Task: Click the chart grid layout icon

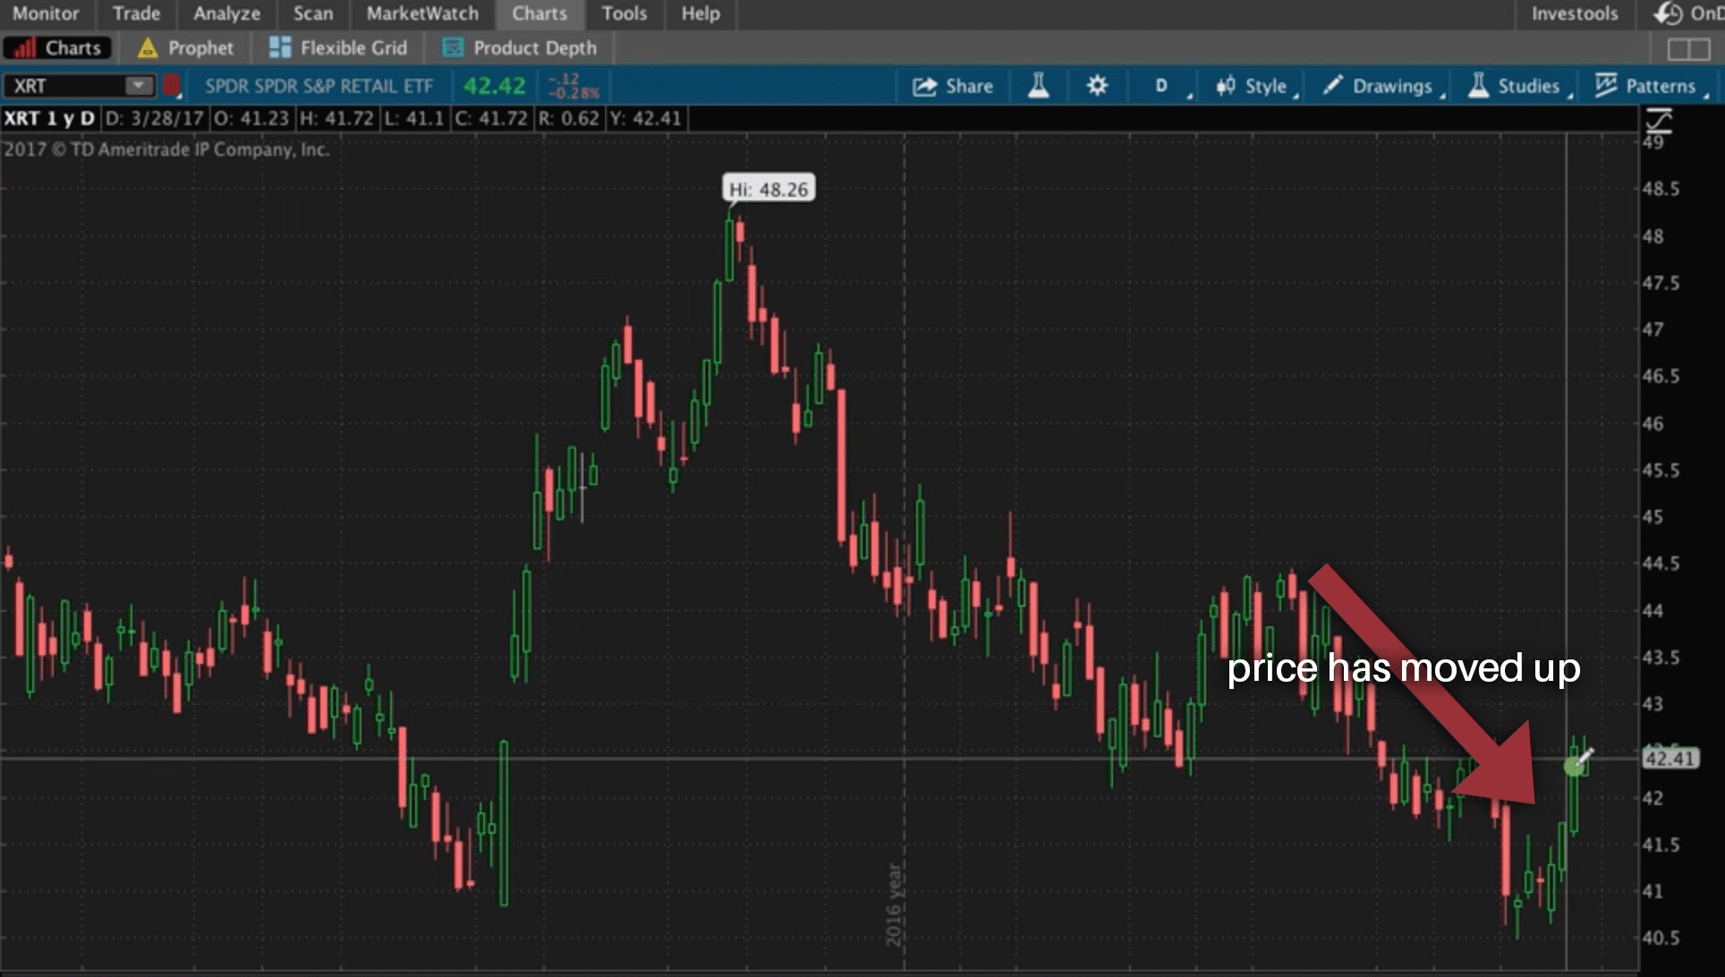Action: 1688,49
